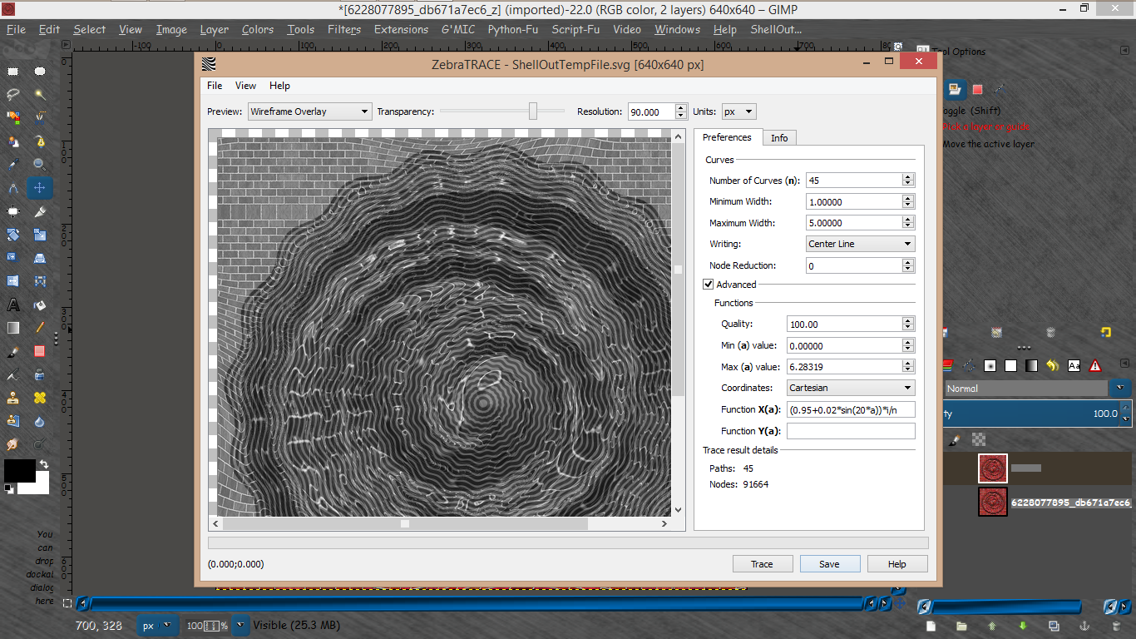Image resolution: width=1136 pixels, height=639 pixels.
Task: Increase the Maximum Width value
Action: 908,219
